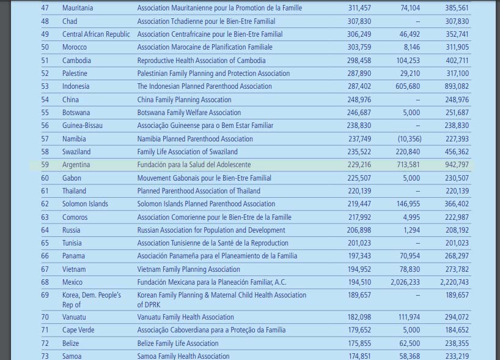Select the Belize Family Life Association text
The image size is (500, 360).
tap(177, 343)
